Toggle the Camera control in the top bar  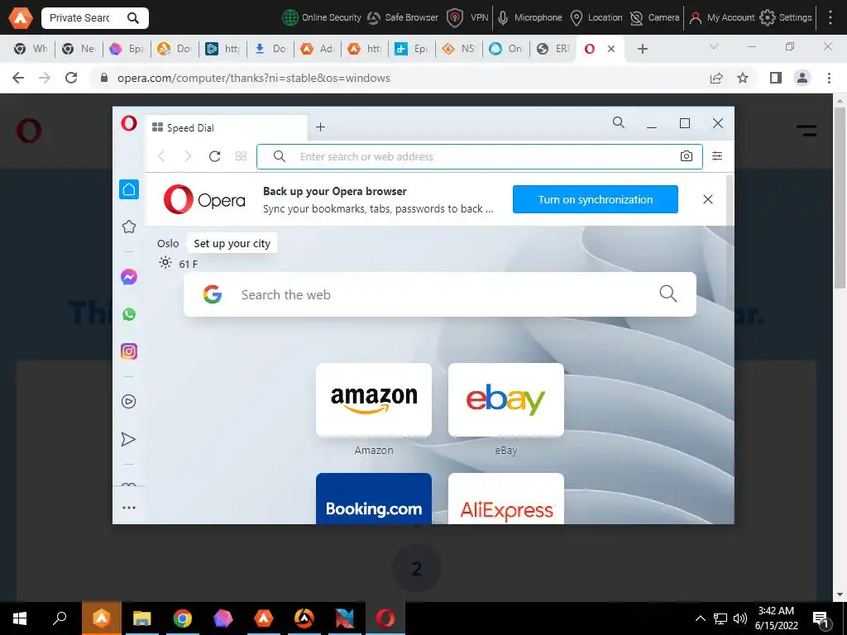pyautogui.click(x=655, y=18)
